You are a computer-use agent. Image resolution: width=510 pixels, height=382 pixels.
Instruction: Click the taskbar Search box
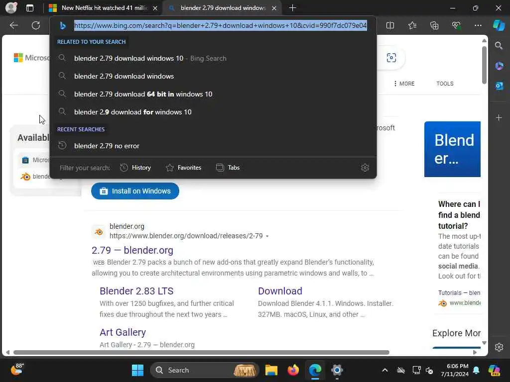[x=204, y=370]
